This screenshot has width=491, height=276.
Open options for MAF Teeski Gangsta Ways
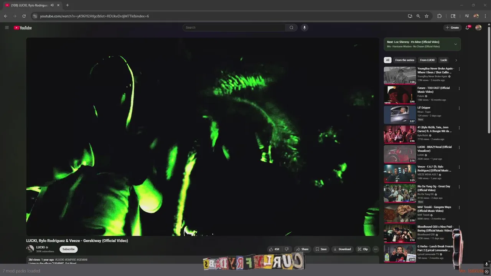coord(459,208)
